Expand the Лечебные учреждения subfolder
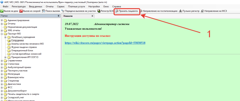This screenshot has width=240, height=101. click(x=5, y=37)
